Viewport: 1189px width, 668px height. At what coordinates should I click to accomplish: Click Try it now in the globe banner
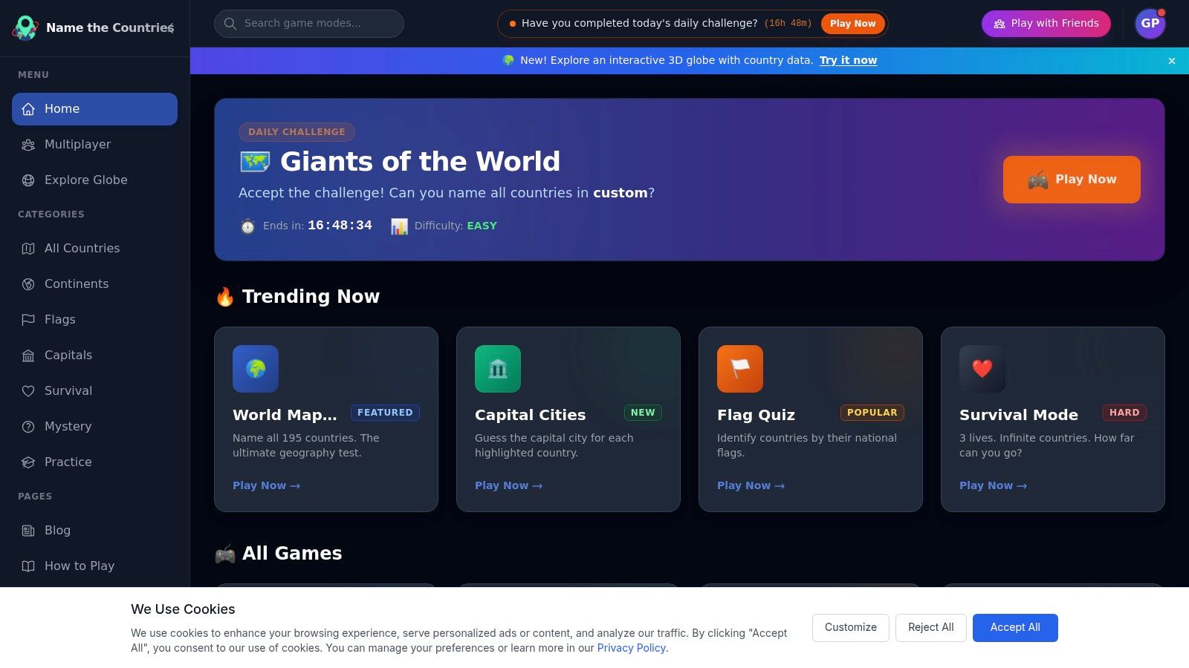848,60
